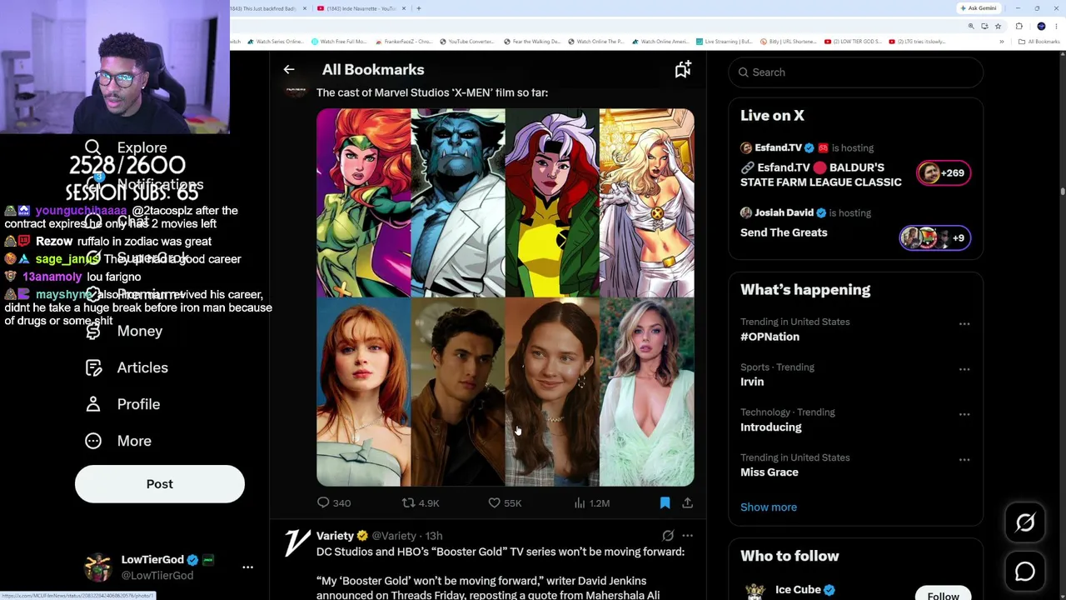Click the Ask Gemini button
1066x600 pixels.
pyautogui.click(x=979, y=8)
